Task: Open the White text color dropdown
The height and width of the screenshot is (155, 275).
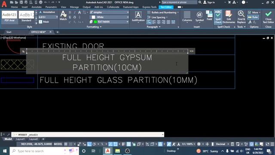Action: point(110,17)
